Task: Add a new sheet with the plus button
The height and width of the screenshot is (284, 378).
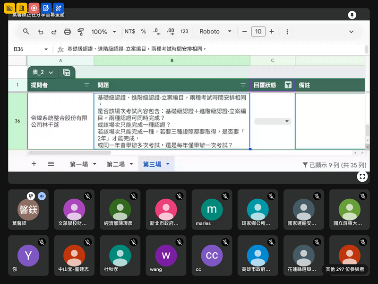Action: point(34,164)
